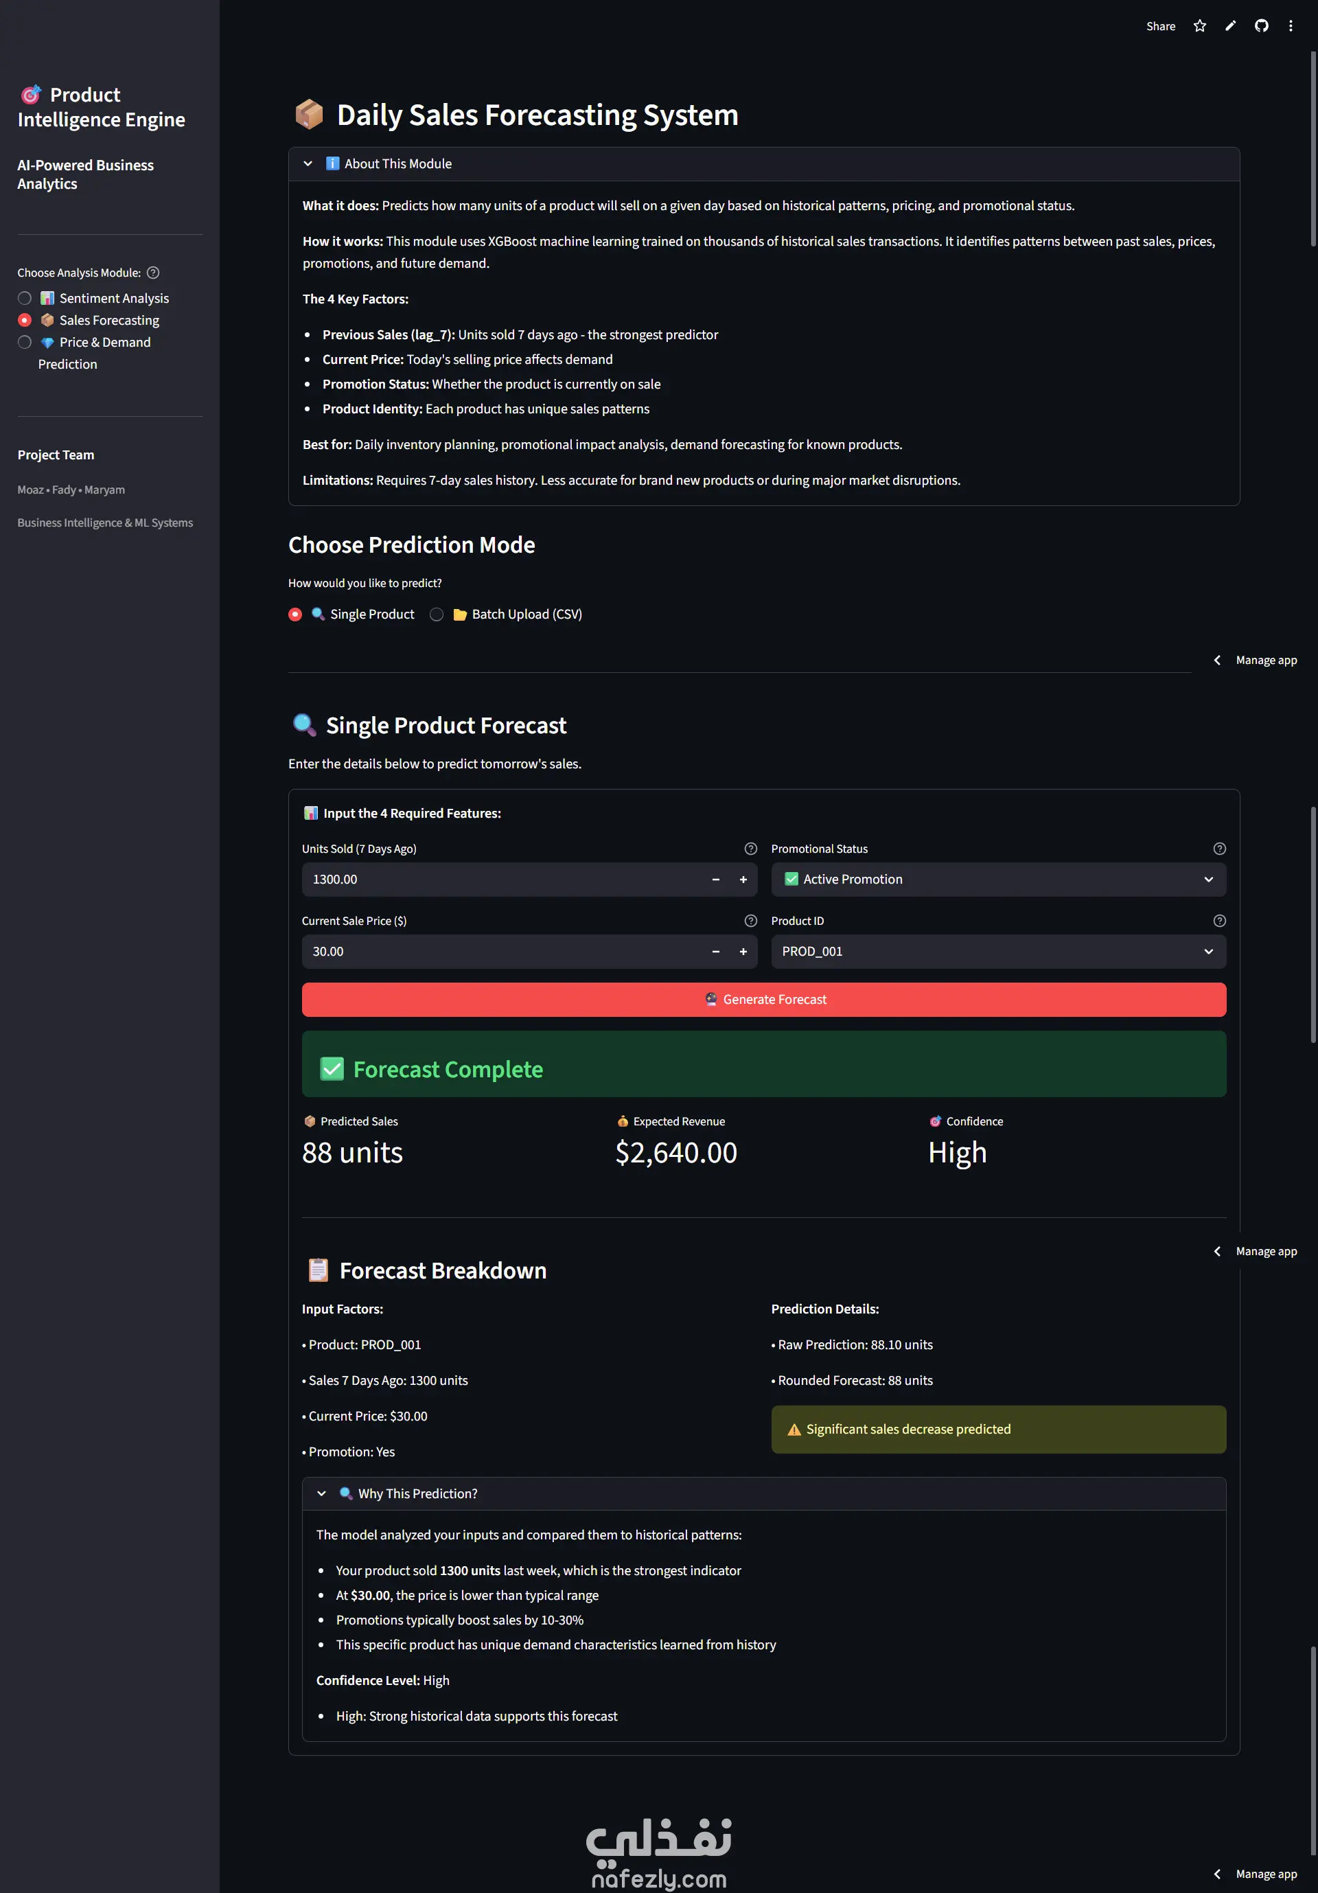The height and width of the screenshot is (1893, 1318).
Task: Select Price & Demand Prediction radio
Action: point(25,343)
